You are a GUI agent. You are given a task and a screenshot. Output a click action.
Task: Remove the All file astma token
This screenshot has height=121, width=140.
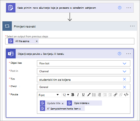[37, 41]
